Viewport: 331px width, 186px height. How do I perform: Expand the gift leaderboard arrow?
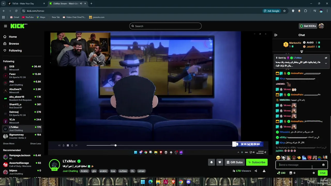(302, 52)
